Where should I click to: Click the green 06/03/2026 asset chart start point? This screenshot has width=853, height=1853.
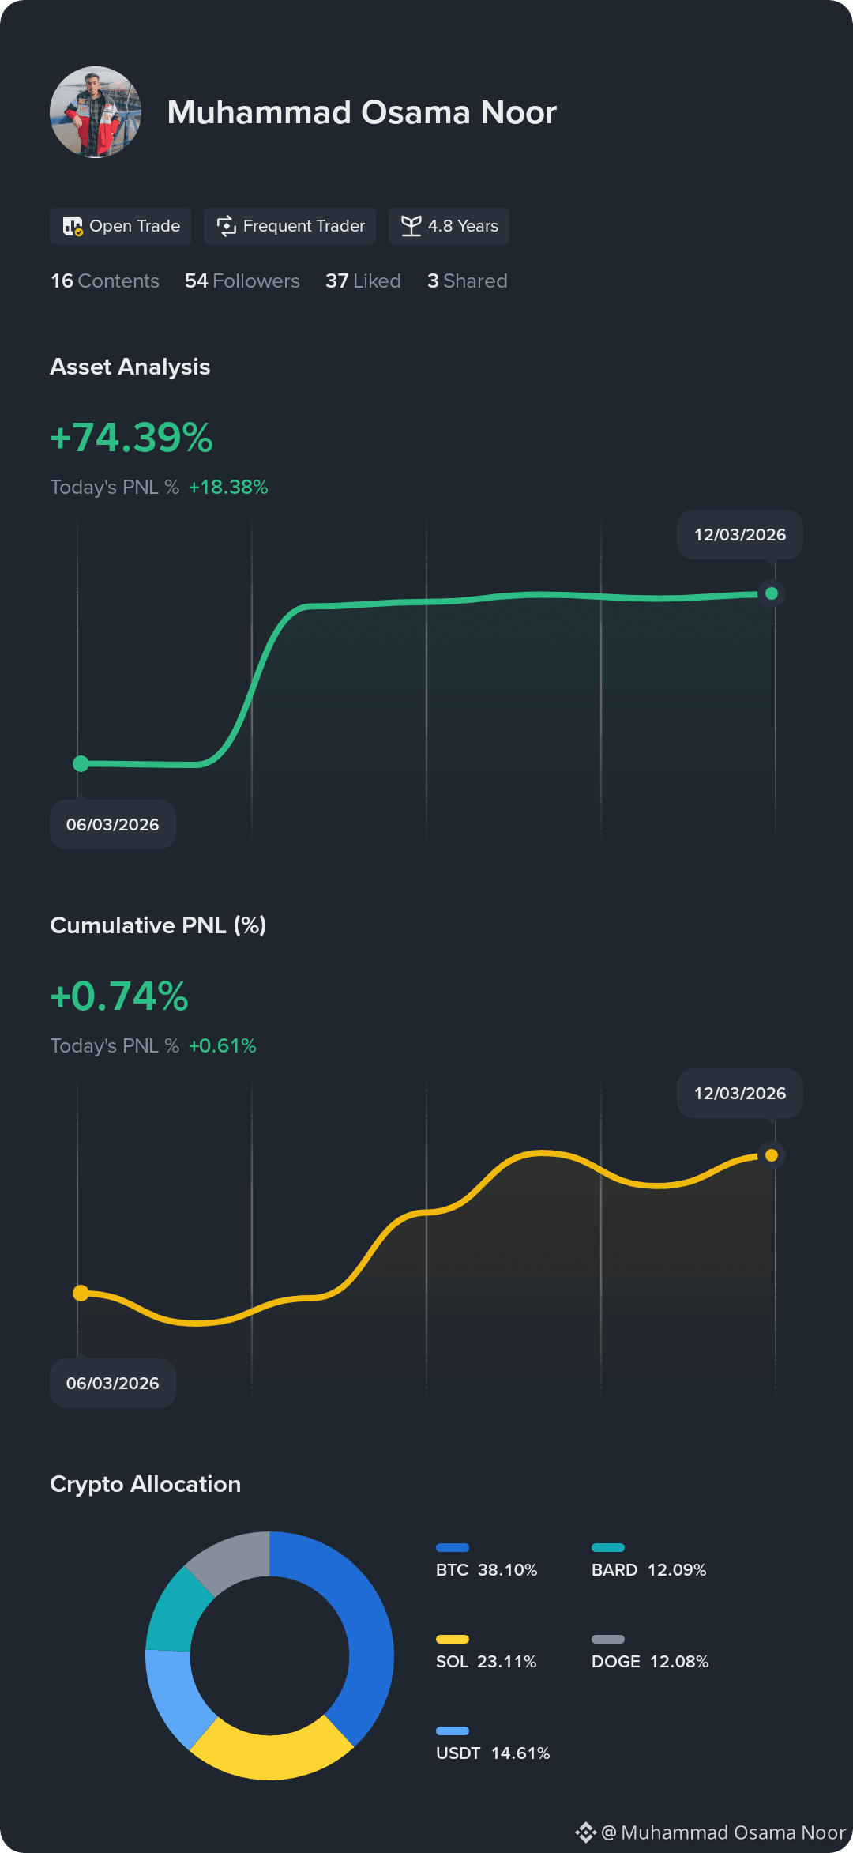coord(81,763)
